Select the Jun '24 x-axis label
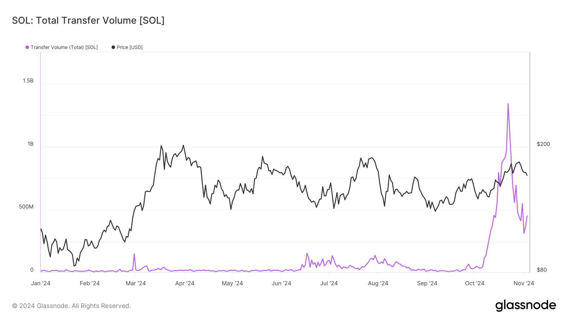568x320 pixels. (281, 283)
